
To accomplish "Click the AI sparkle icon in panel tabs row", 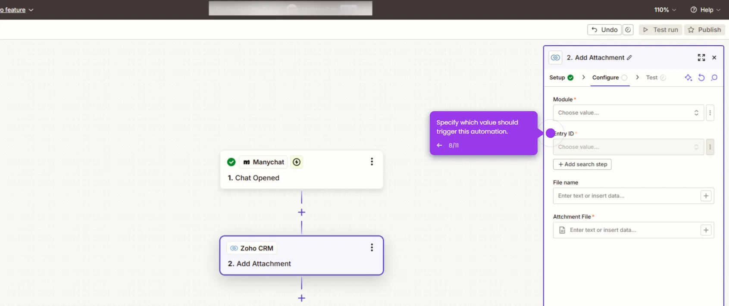I will click(x=688, y=78).
